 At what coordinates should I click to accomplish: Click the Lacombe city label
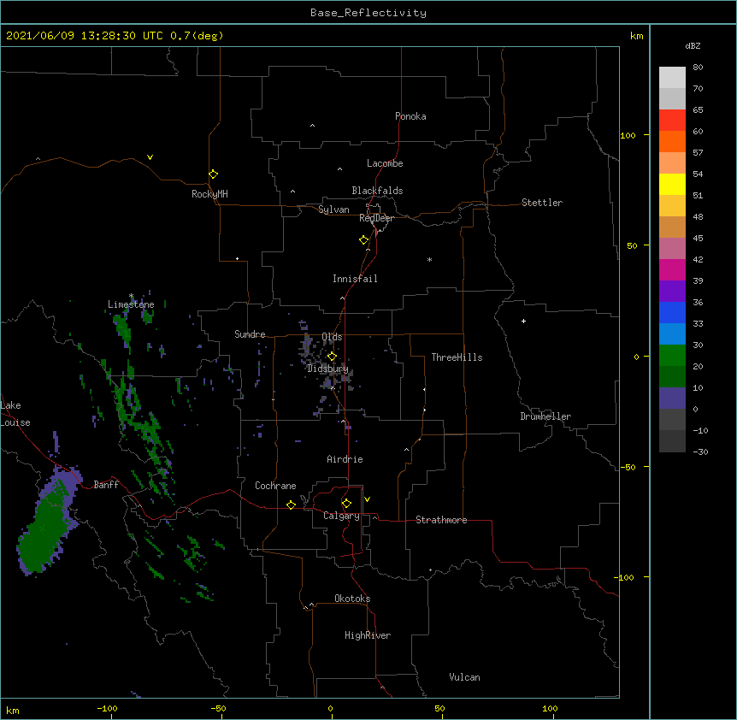click(x=385, y=163)
